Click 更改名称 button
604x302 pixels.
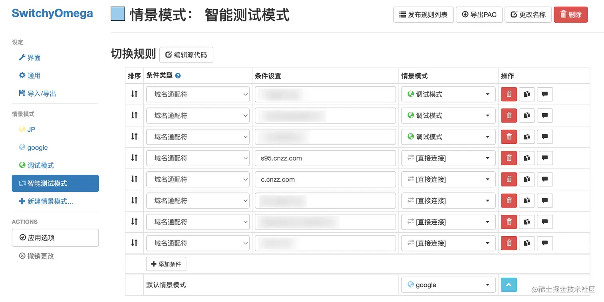(528, 15)
